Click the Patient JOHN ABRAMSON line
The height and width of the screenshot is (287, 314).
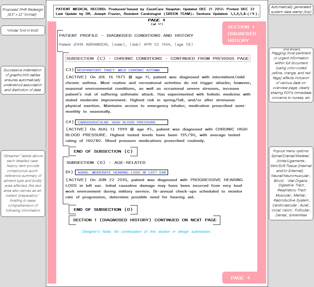(126, 44)
